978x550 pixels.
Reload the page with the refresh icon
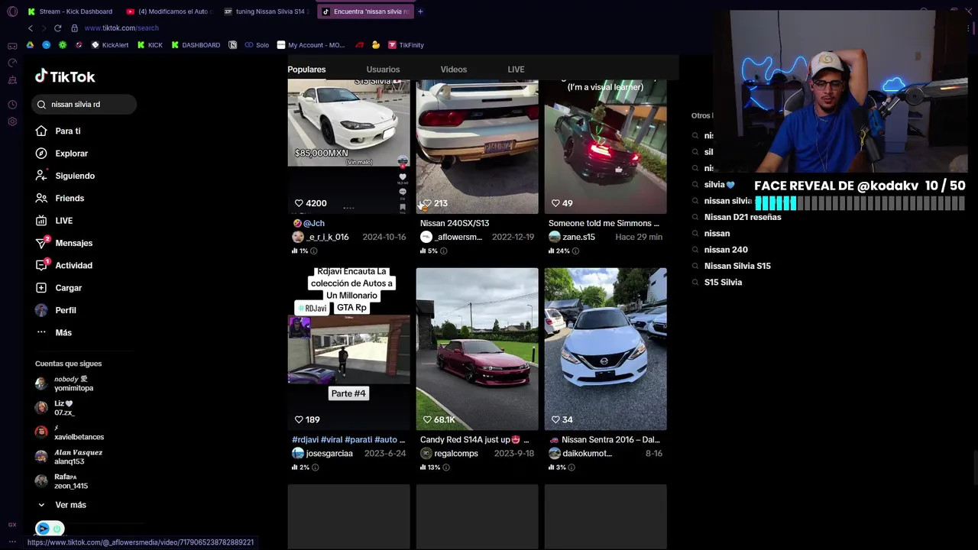pyautogui.click(x=58, y=28)
